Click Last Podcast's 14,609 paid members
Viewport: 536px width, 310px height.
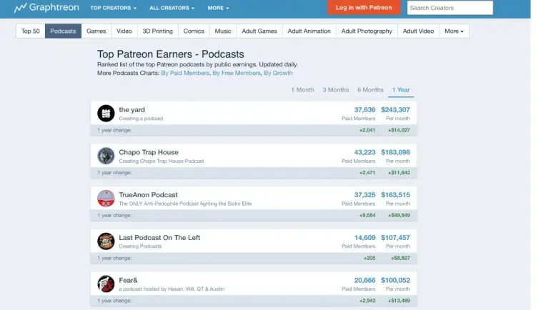click(x=364, y=238)
